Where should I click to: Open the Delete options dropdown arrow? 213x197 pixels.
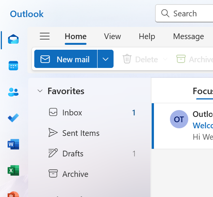pos(165,59)
